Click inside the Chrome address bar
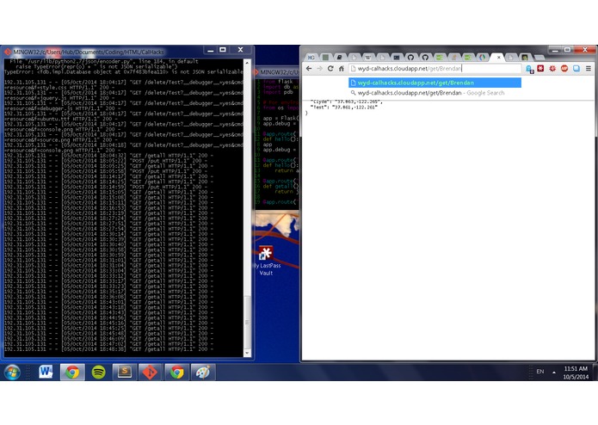 pyautogui.click(x=435, y=69)
